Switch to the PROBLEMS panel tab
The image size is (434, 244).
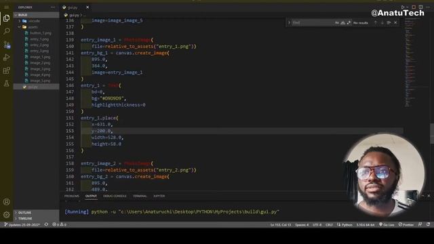click(72, 196)
